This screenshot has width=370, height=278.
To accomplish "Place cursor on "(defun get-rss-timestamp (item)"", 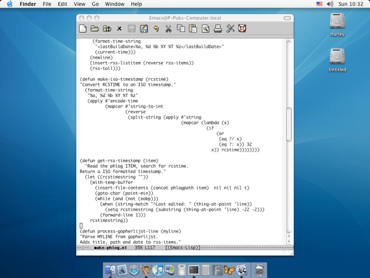I will (119, 161).
